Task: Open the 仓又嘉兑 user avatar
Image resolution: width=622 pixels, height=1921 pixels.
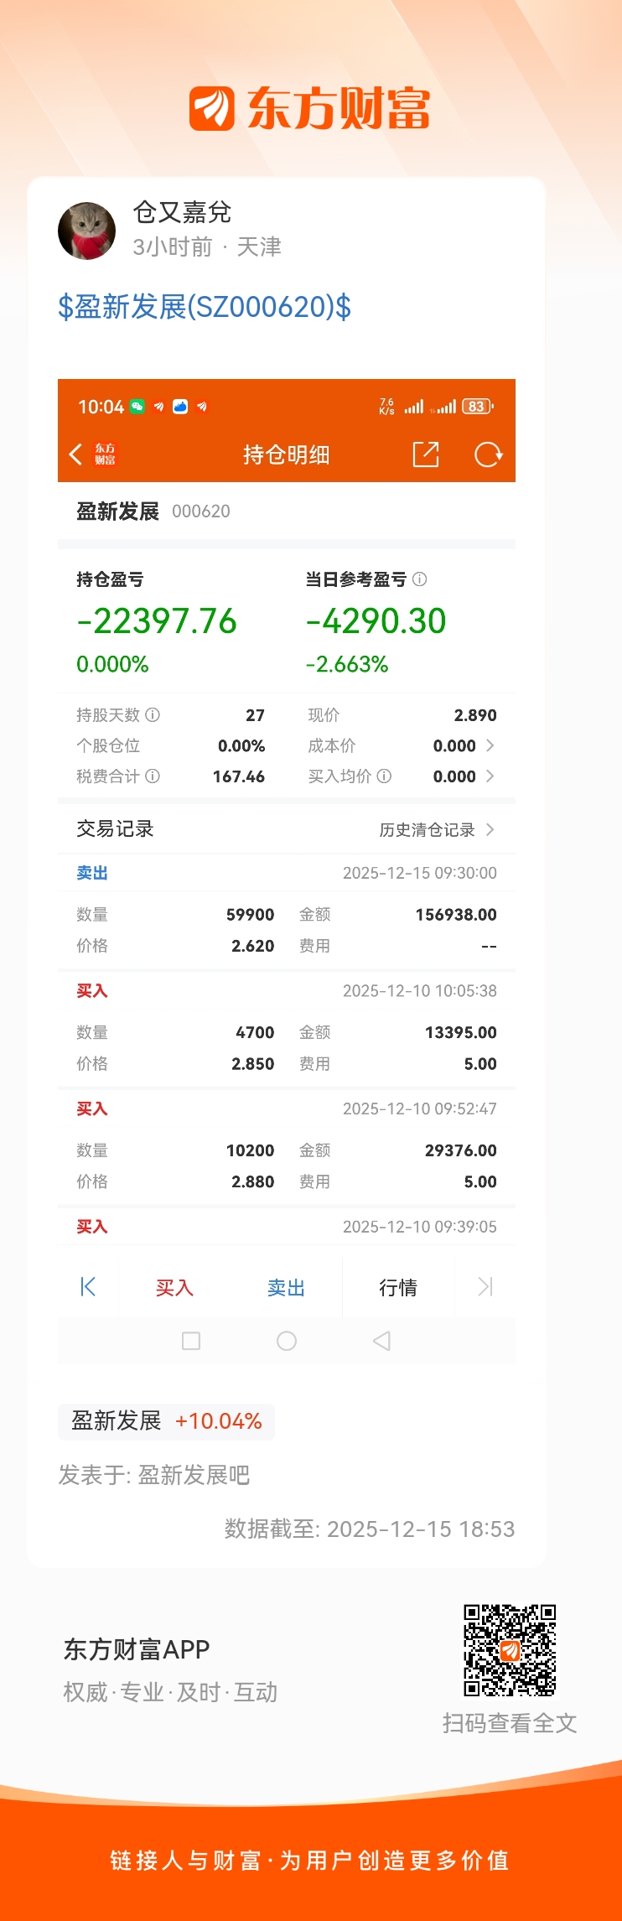Action: tap(86, 231)
